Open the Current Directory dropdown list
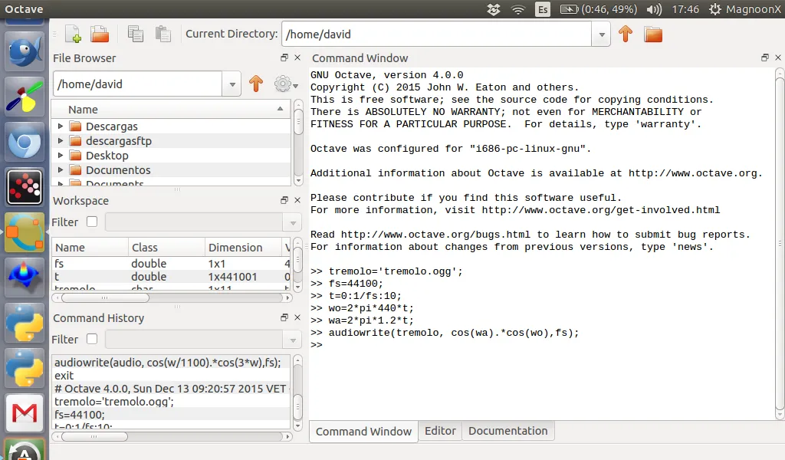Image resolution: width=785 pixels, height=460 pixels. click(601, 34)
